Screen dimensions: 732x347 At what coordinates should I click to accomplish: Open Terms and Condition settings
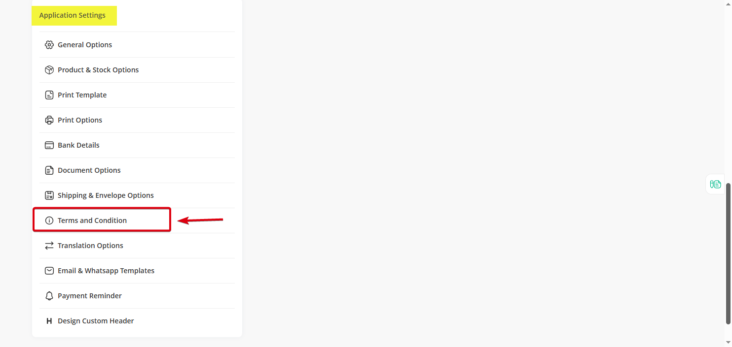137,221
